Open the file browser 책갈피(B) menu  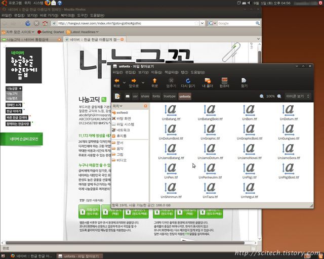click(x=171, y=72)
